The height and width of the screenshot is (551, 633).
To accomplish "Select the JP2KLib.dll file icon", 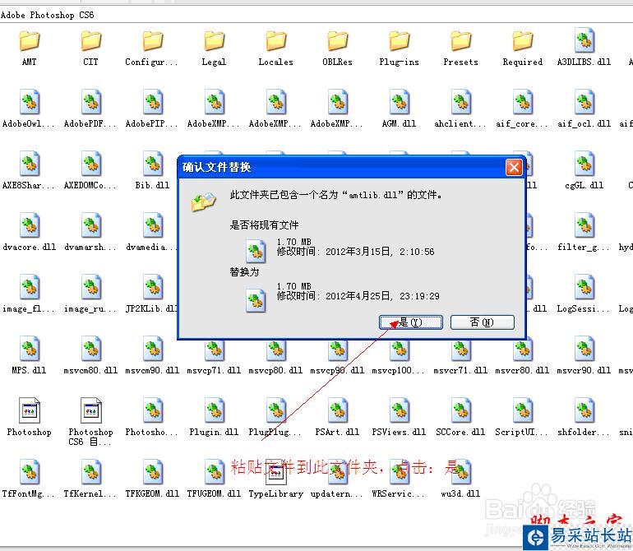I will 153,287.
